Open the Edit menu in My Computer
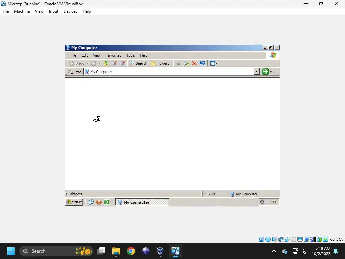The height and width of the screenshot is (259, 345). pyautogui.click(x=85, y=55)
